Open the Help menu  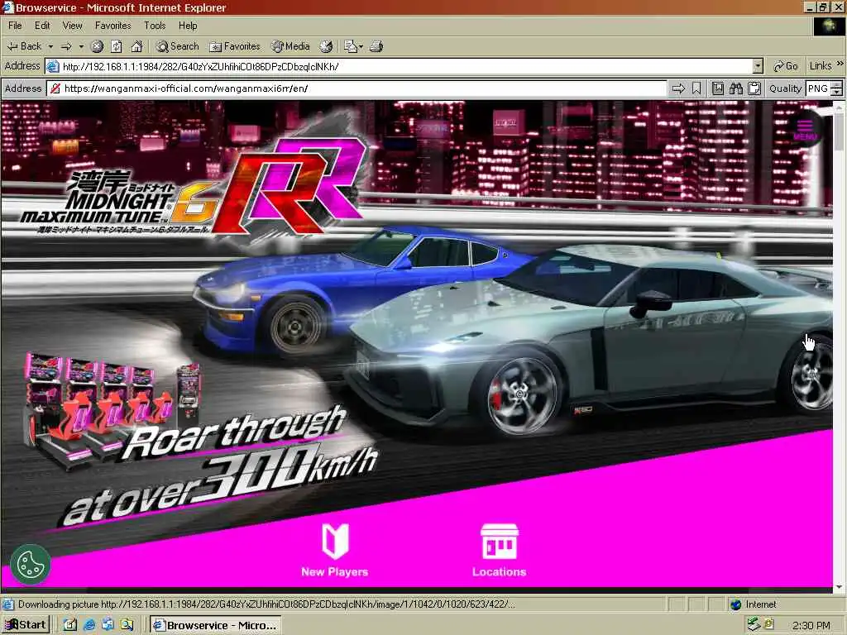click(188, 26)
